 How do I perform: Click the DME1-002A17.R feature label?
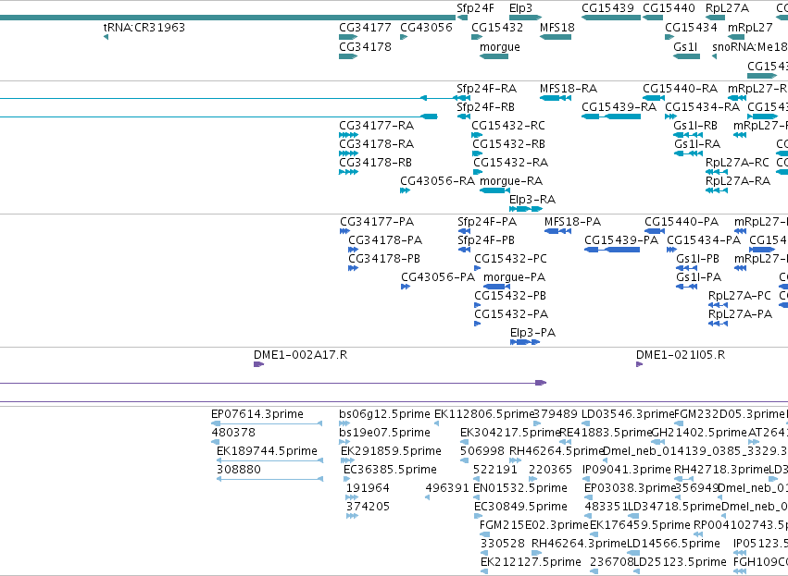pyautogui.click(x=300, y=356)
